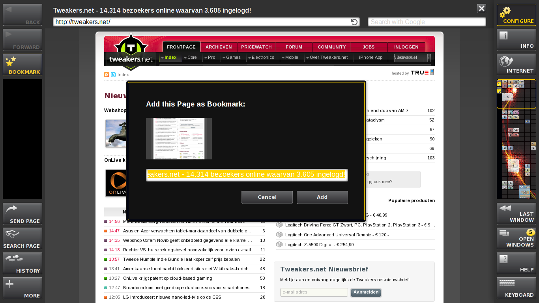
Task: Click the Back arrow button
Action: (x=22, y=15)
